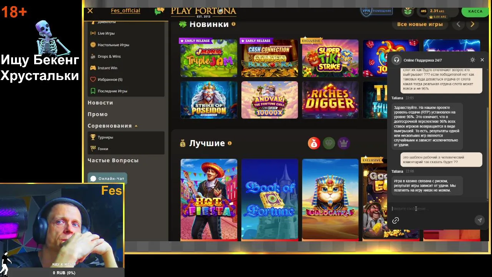Click the Турниры trophy icon
The height and width of the screenshot is (277, 492).
(x=93, y=137)
